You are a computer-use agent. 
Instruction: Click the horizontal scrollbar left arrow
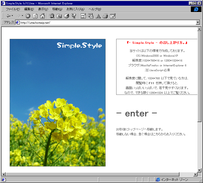[x=4, y=174]
